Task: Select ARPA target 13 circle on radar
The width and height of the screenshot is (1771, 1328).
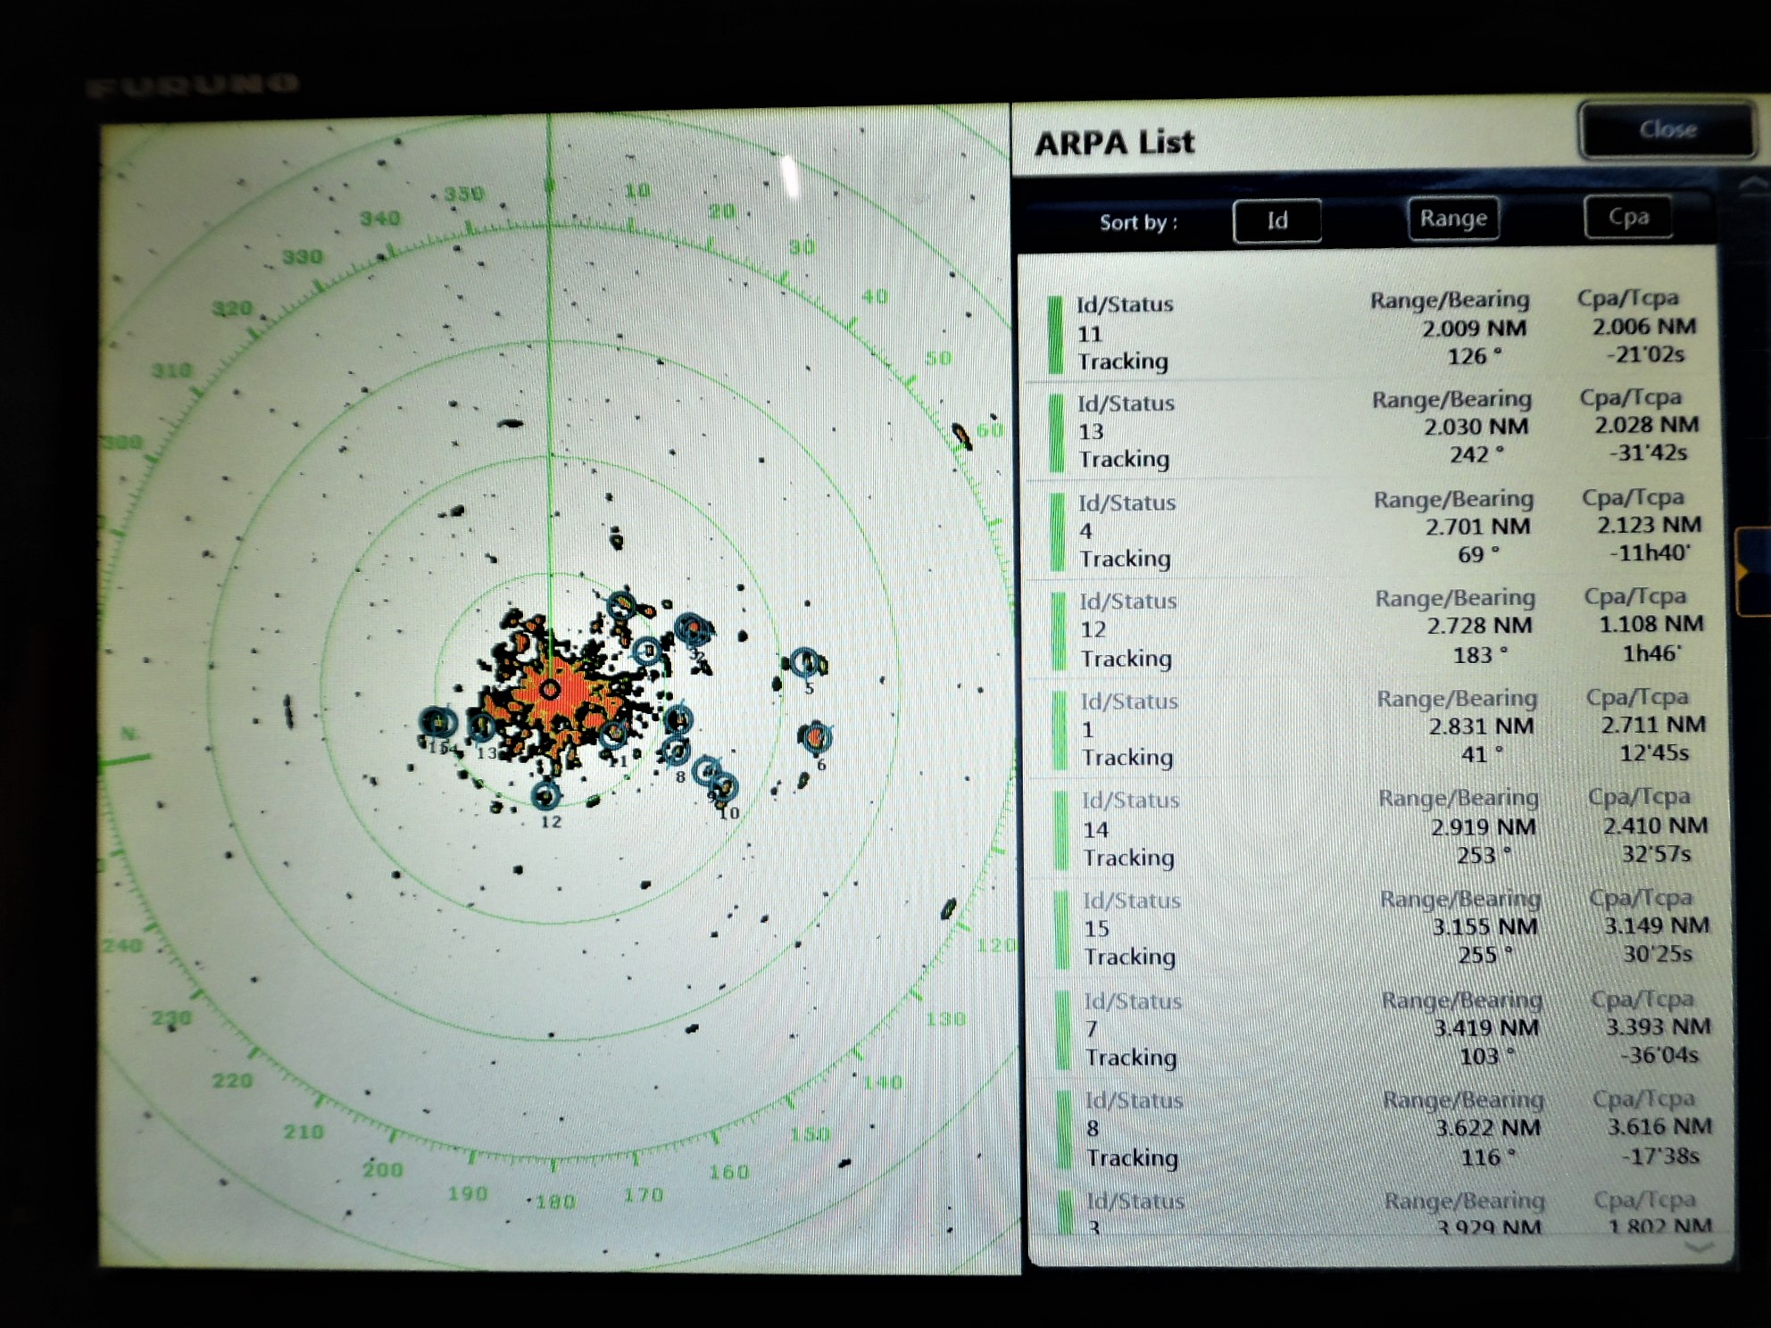Action: coord(482,726)
